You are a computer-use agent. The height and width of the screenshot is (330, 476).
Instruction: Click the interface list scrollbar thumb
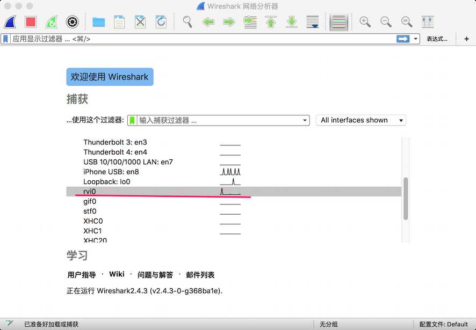pos(406,199)
